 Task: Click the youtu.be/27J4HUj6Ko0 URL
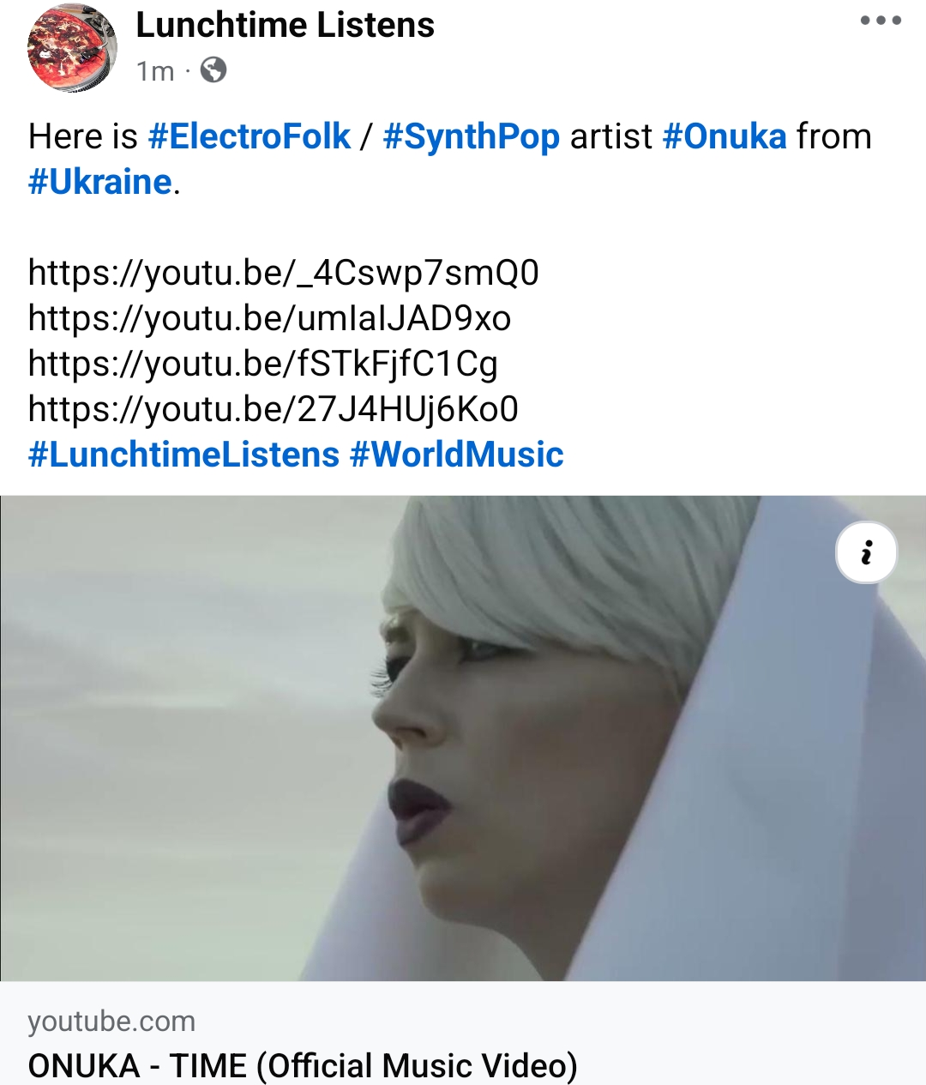[x=274, y=409]
